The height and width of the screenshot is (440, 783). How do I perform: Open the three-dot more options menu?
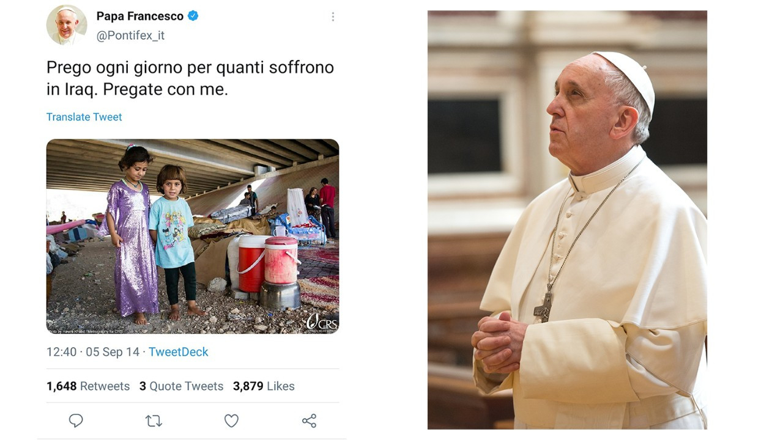[x=333, y=17]
